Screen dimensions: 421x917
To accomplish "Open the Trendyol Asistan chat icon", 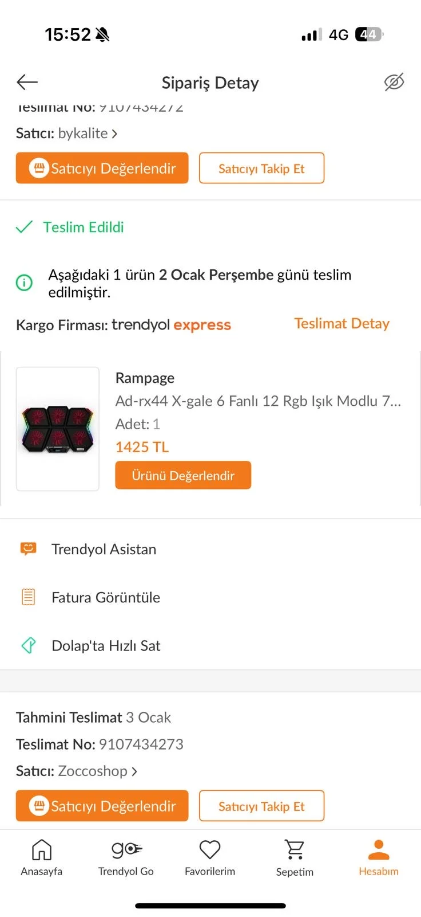I will pos(28,549).
